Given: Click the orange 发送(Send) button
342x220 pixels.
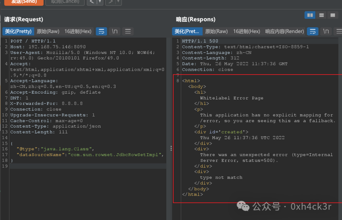Looking at the screenshot, I should tap(24, 2).
